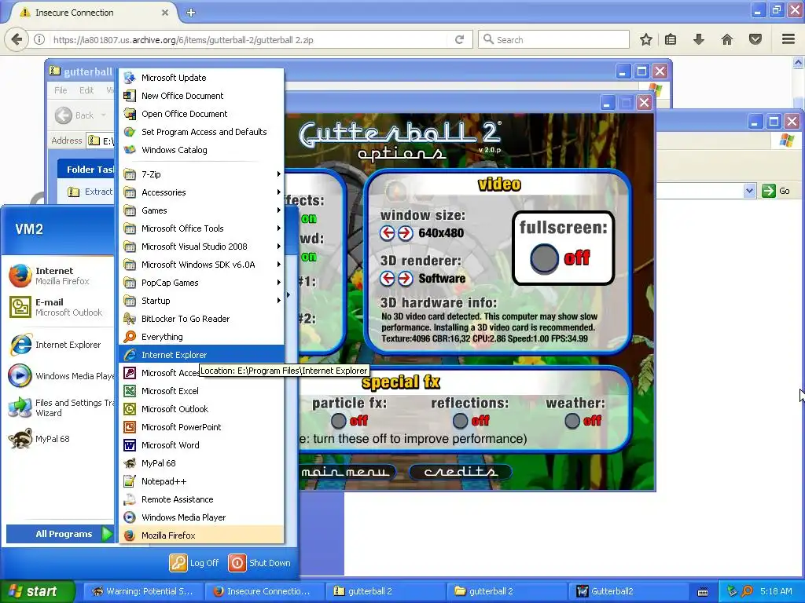Launch MyPal 68 from All Programs list
Image resolution: width=805 pixels, height=603 pixels.
(202, 463)
